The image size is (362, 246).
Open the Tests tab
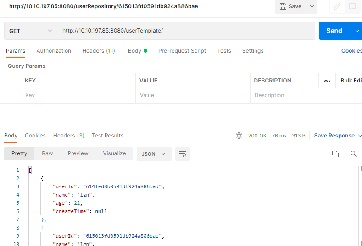224,51
